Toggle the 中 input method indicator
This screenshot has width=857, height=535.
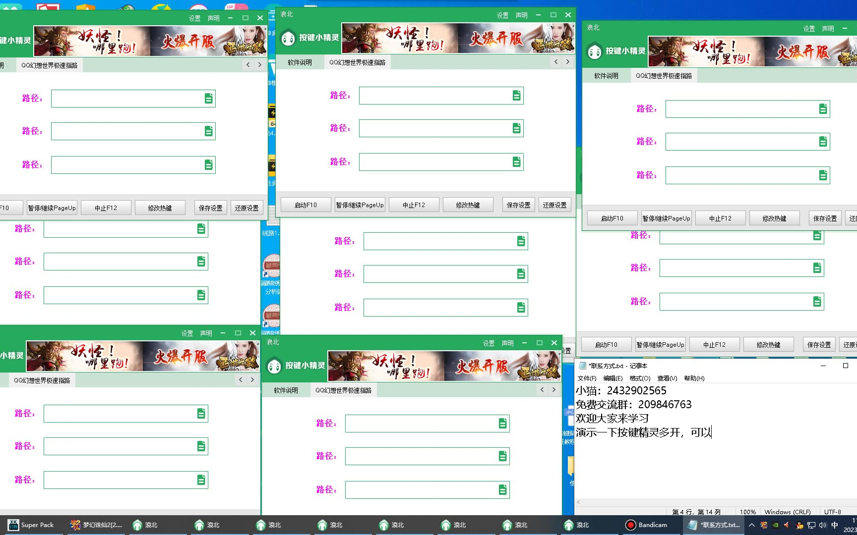coord(835,525)
